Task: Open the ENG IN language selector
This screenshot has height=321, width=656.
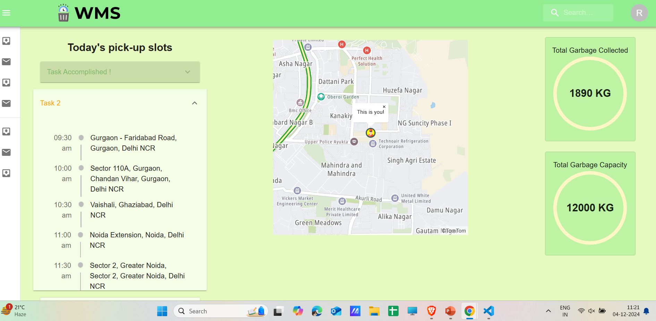Action: pyautogui.click(x=565, y=311)
